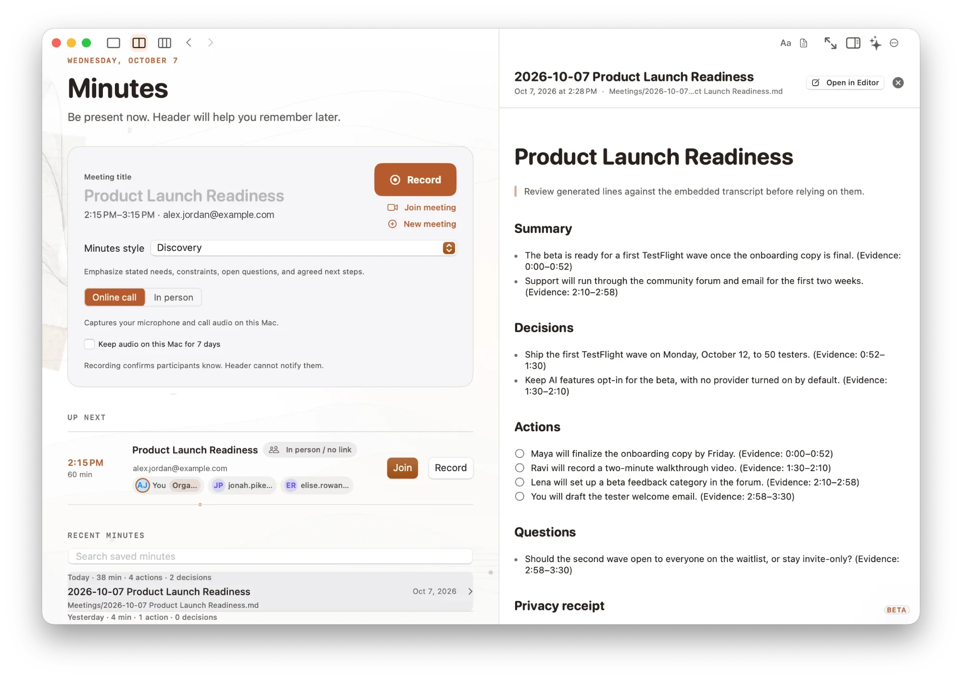The image size is (962, 680).
Task: Select the Online call option
Action: tap(114, 297)
